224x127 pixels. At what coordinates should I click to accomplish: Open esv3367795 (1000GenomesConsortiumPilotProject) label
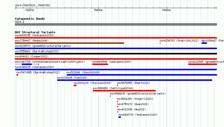[50, 62]
